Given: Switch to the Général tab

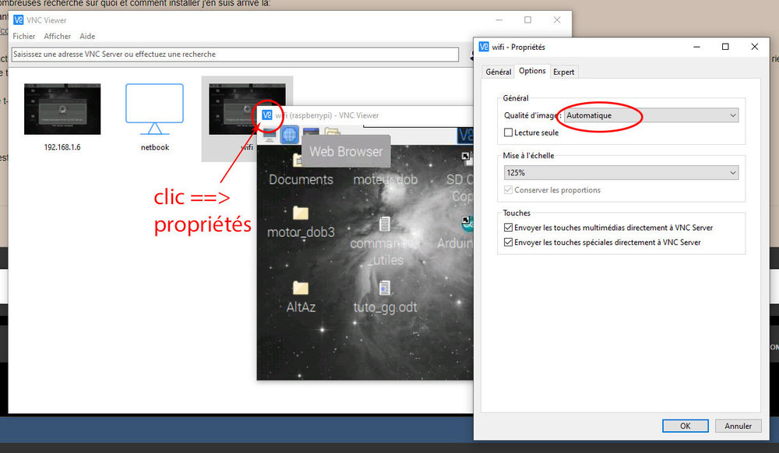Looking at the screenshot, I should (499, 72).
